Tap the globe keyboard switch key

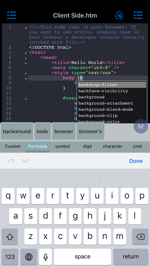coord(29,257)
